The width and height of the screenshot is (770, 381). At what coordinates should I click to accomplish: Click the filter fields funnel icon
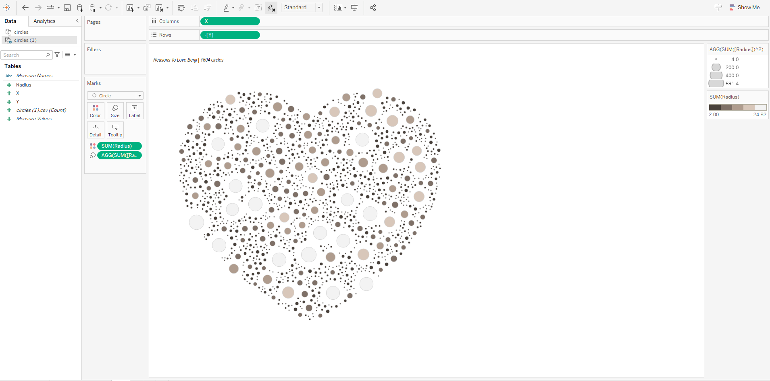click(x=57, y=55)
